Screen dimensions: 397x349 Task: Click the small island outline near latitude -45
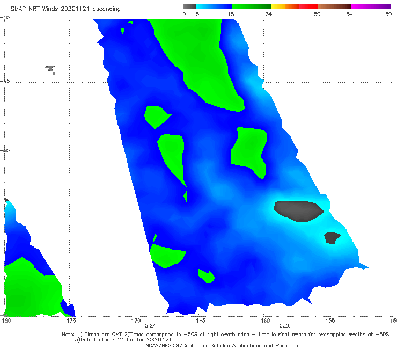pos(50,69)
